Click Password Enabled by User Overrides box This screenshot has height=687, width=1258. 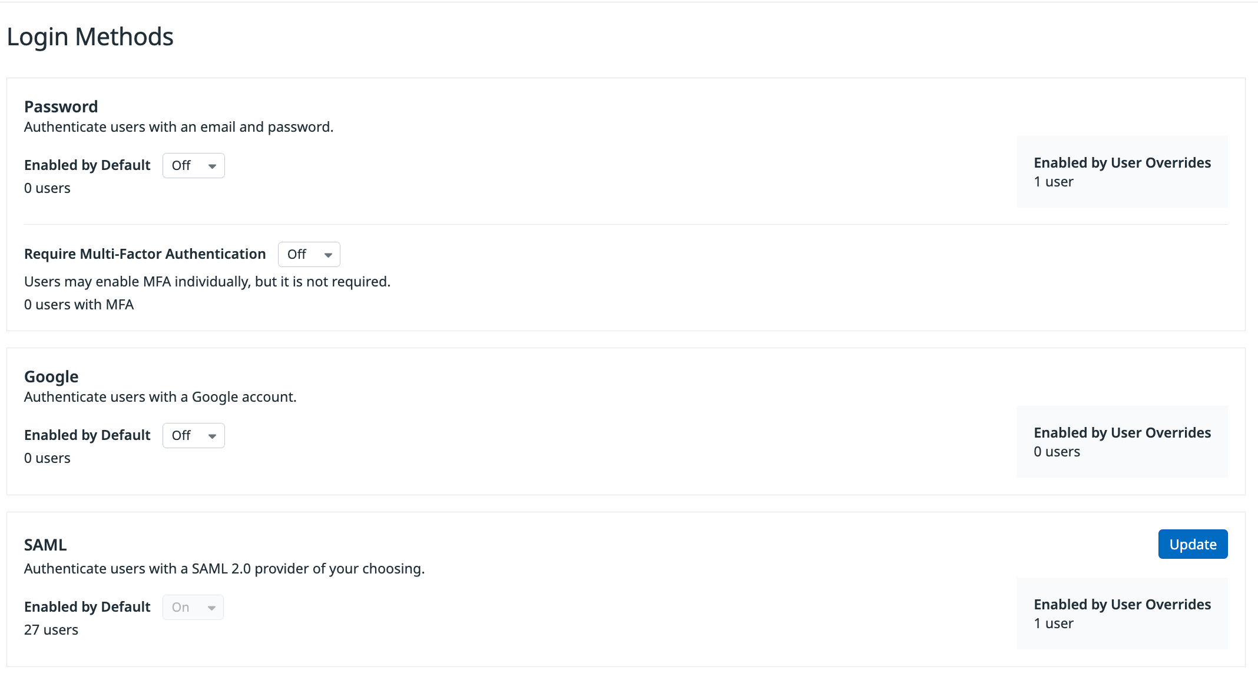[x=1122, y=172]
